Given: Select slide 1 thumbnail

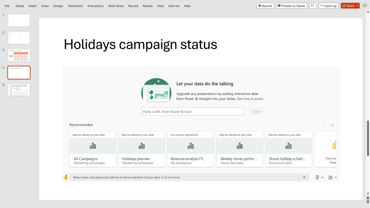Looking at the screenshot, I should tap(19, 20).
